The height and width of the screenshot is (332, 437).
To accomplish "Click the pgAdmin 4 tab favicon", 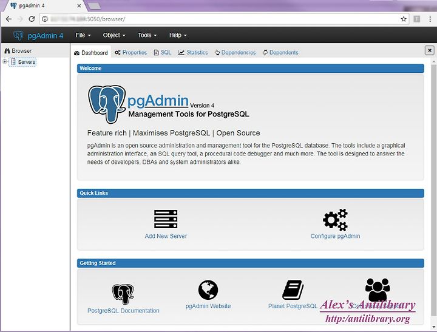I will tap(13, 5).
